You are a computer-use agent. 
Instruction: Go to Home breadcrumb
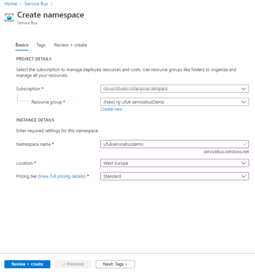(11, 4)
